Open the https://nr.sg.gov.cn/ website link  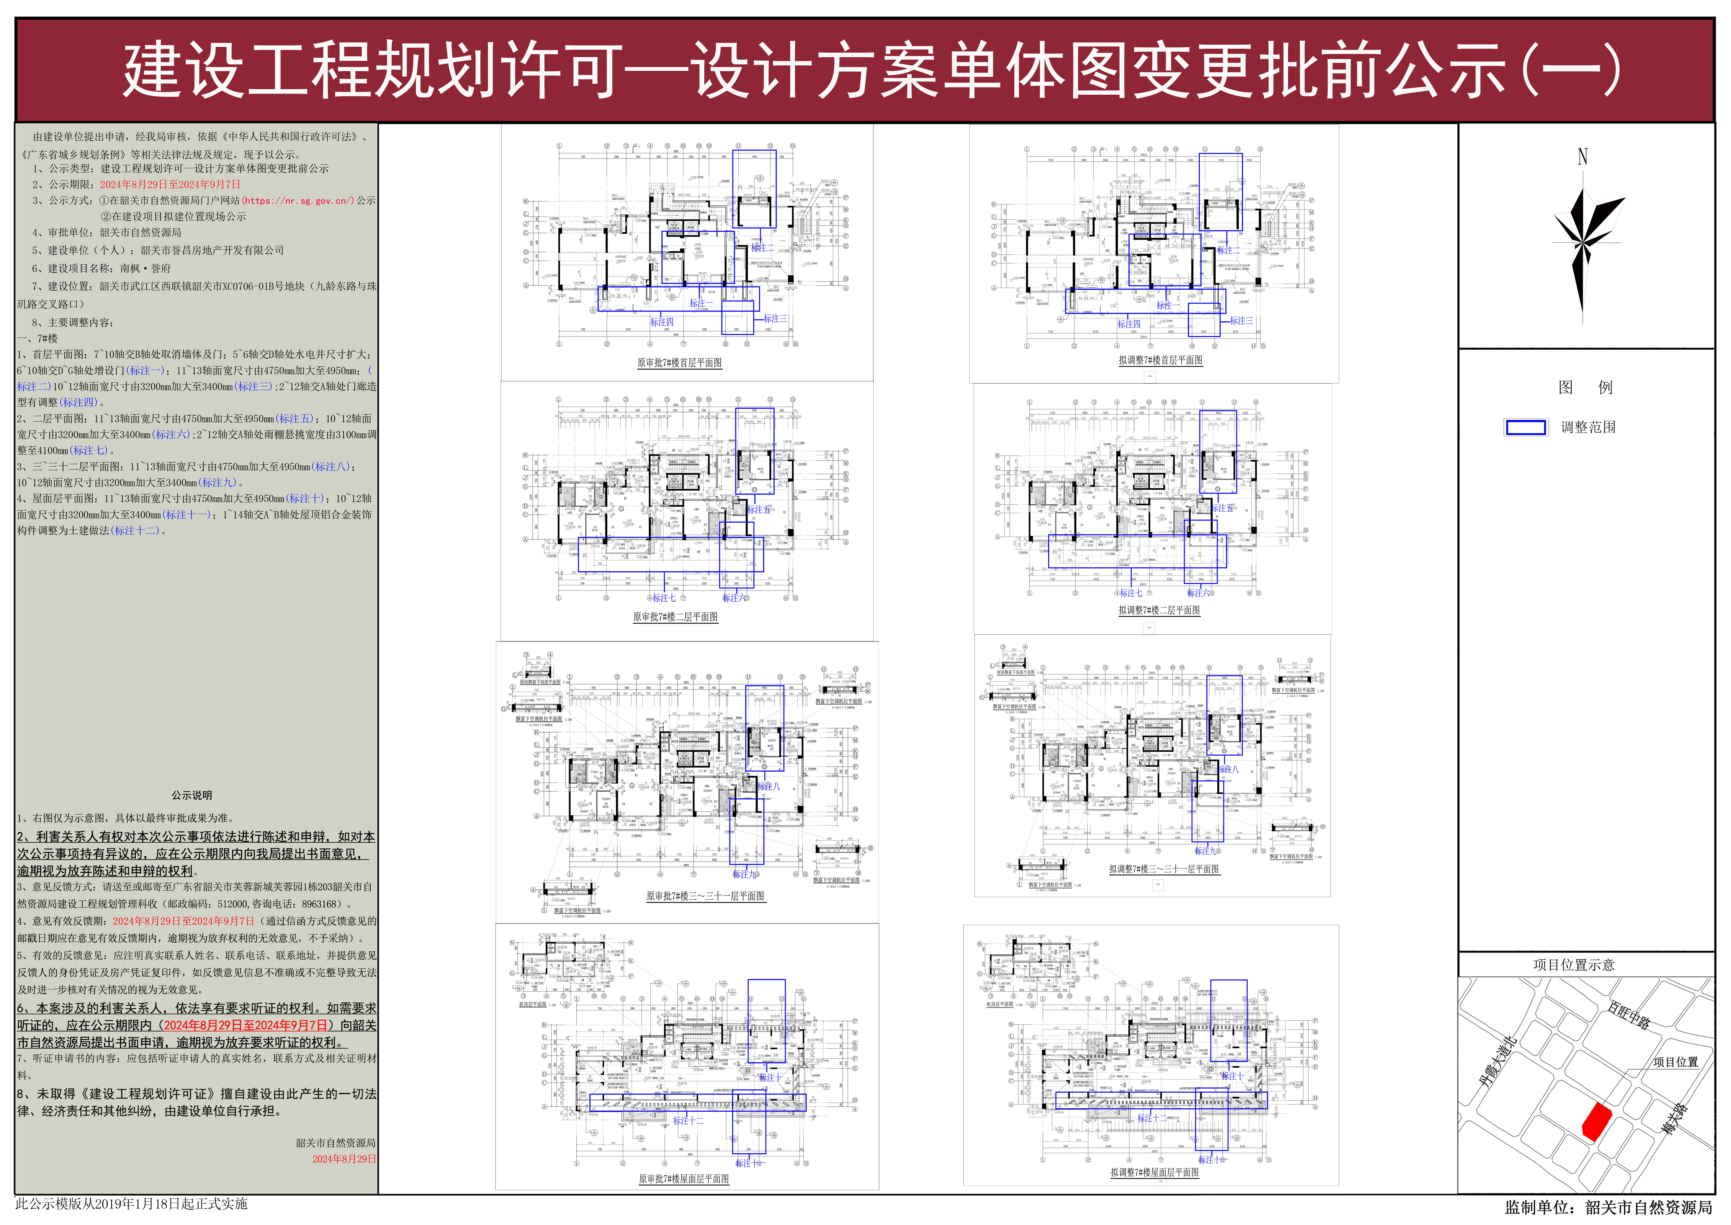tap(298, 201)
